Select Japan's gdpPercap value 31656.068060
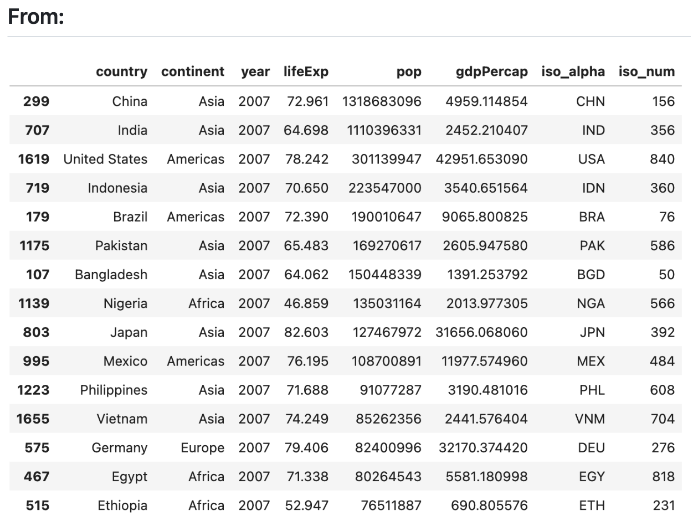The width and height of the screenshot is (691, 523). click(x=482, y=332)
